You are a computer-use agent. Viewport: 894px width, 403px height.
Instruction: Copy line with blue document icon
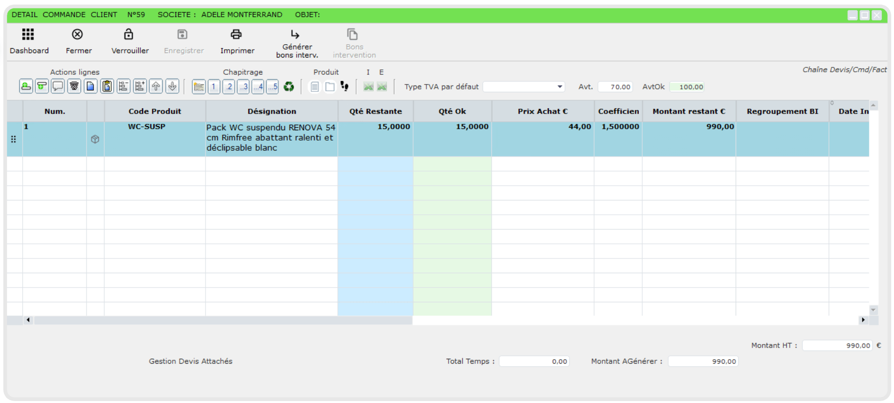[90, 86]
